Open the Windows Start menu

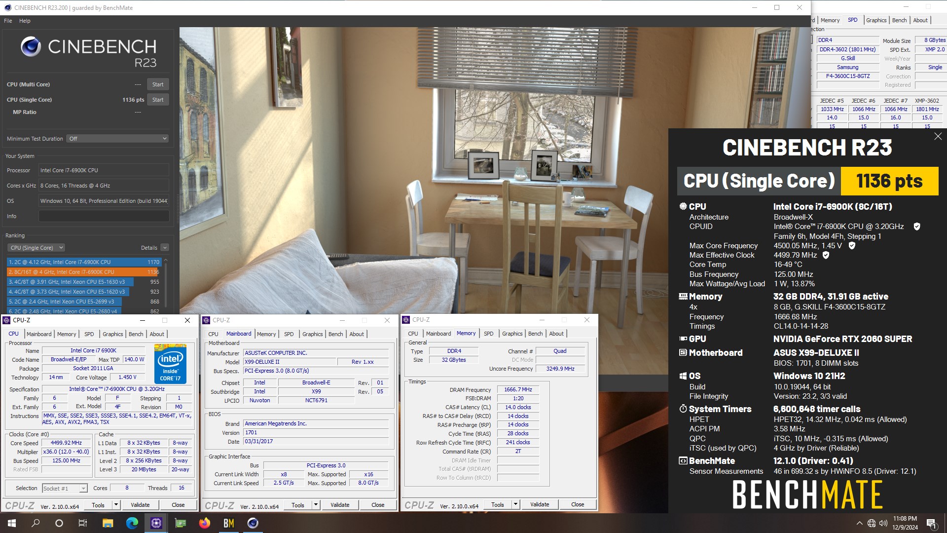point(12,523)
